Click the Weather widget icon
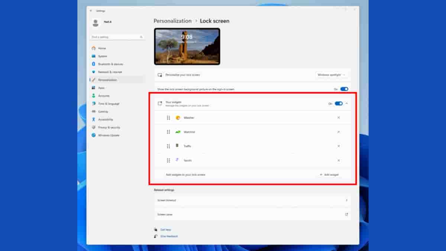The width and height of the screenshot is (446, 251). pyautogui.click(x=178, y=118)
